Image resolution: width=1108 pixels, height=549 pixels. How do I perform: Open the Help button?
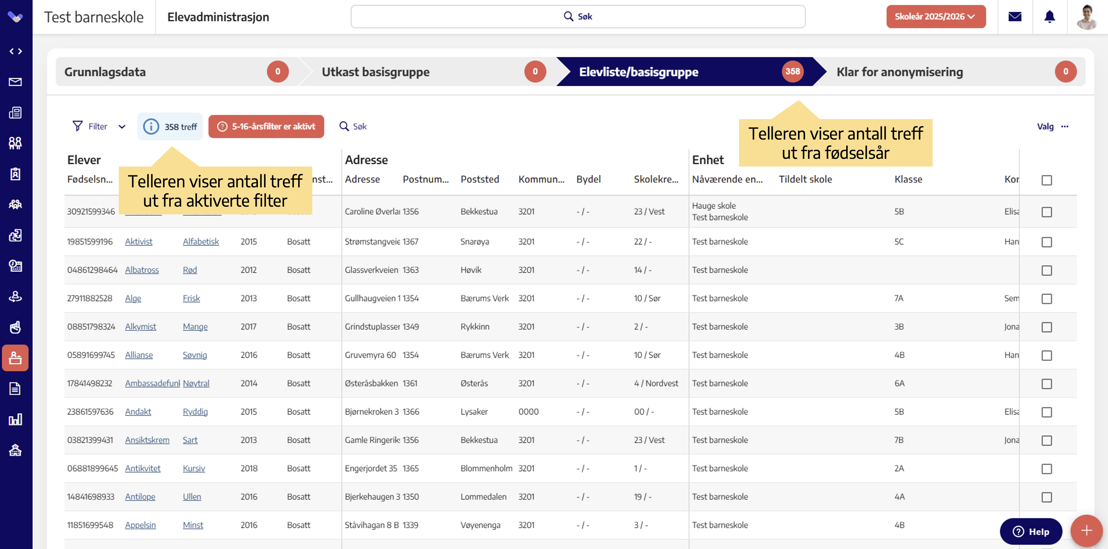point(1031,531)
